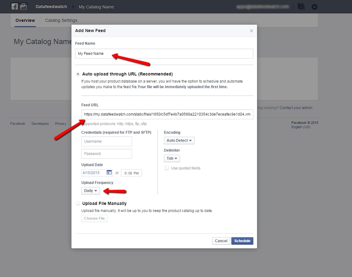Select the Auto upload through URL option
The height and width of the screenshot is (277, 352).
tap(78, 74)
